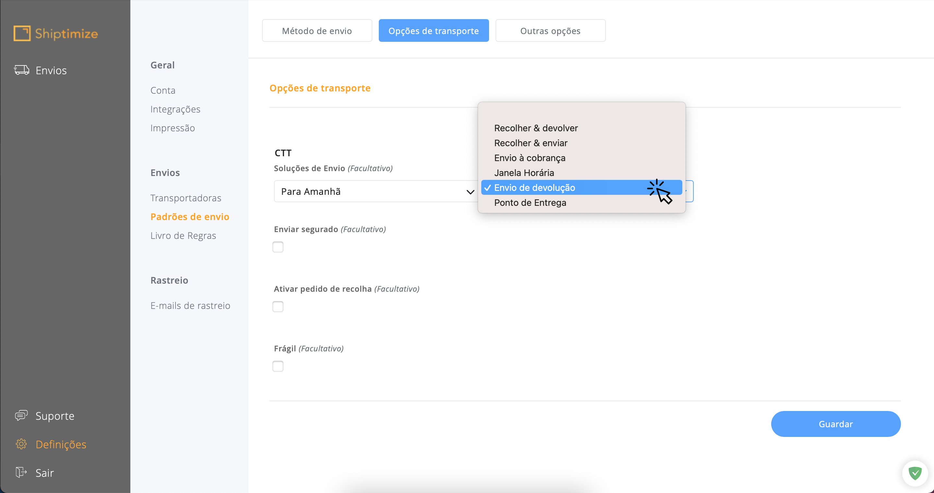Click the Definições sidebar label
This screenshot has width=934, height=493.
click(61, 444)
